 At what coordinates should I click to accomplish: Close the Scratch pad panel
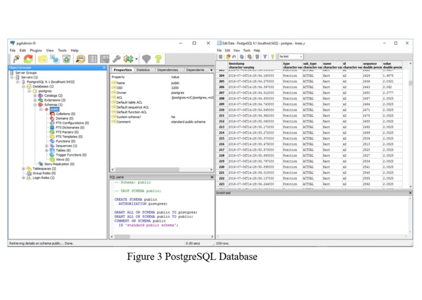click(x=410, y=193)
